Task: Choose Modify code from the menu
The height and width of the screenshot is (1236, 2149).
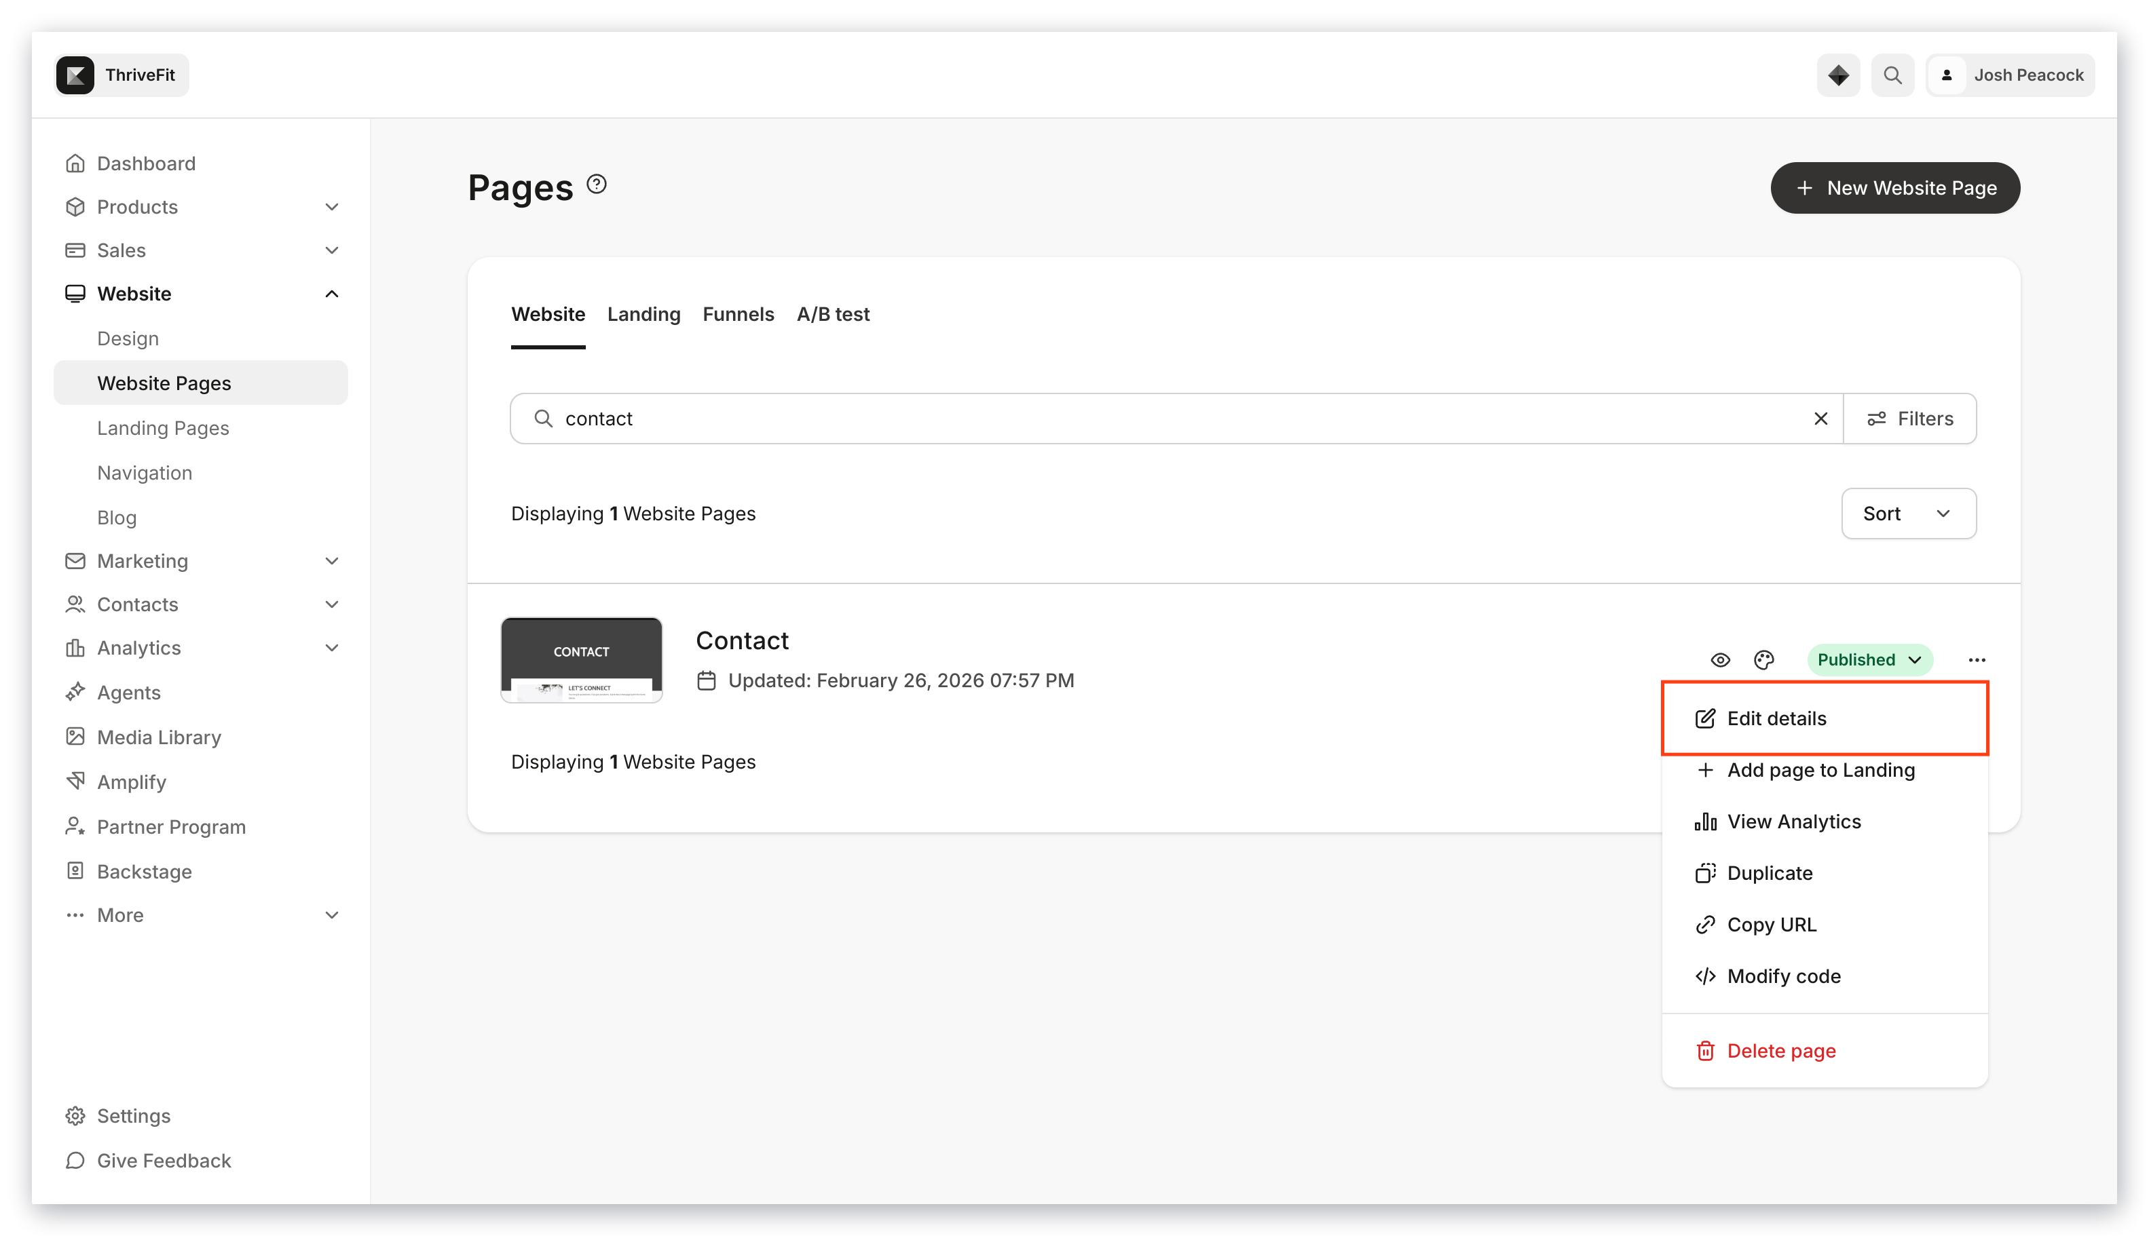Action: click(1825, 976)
